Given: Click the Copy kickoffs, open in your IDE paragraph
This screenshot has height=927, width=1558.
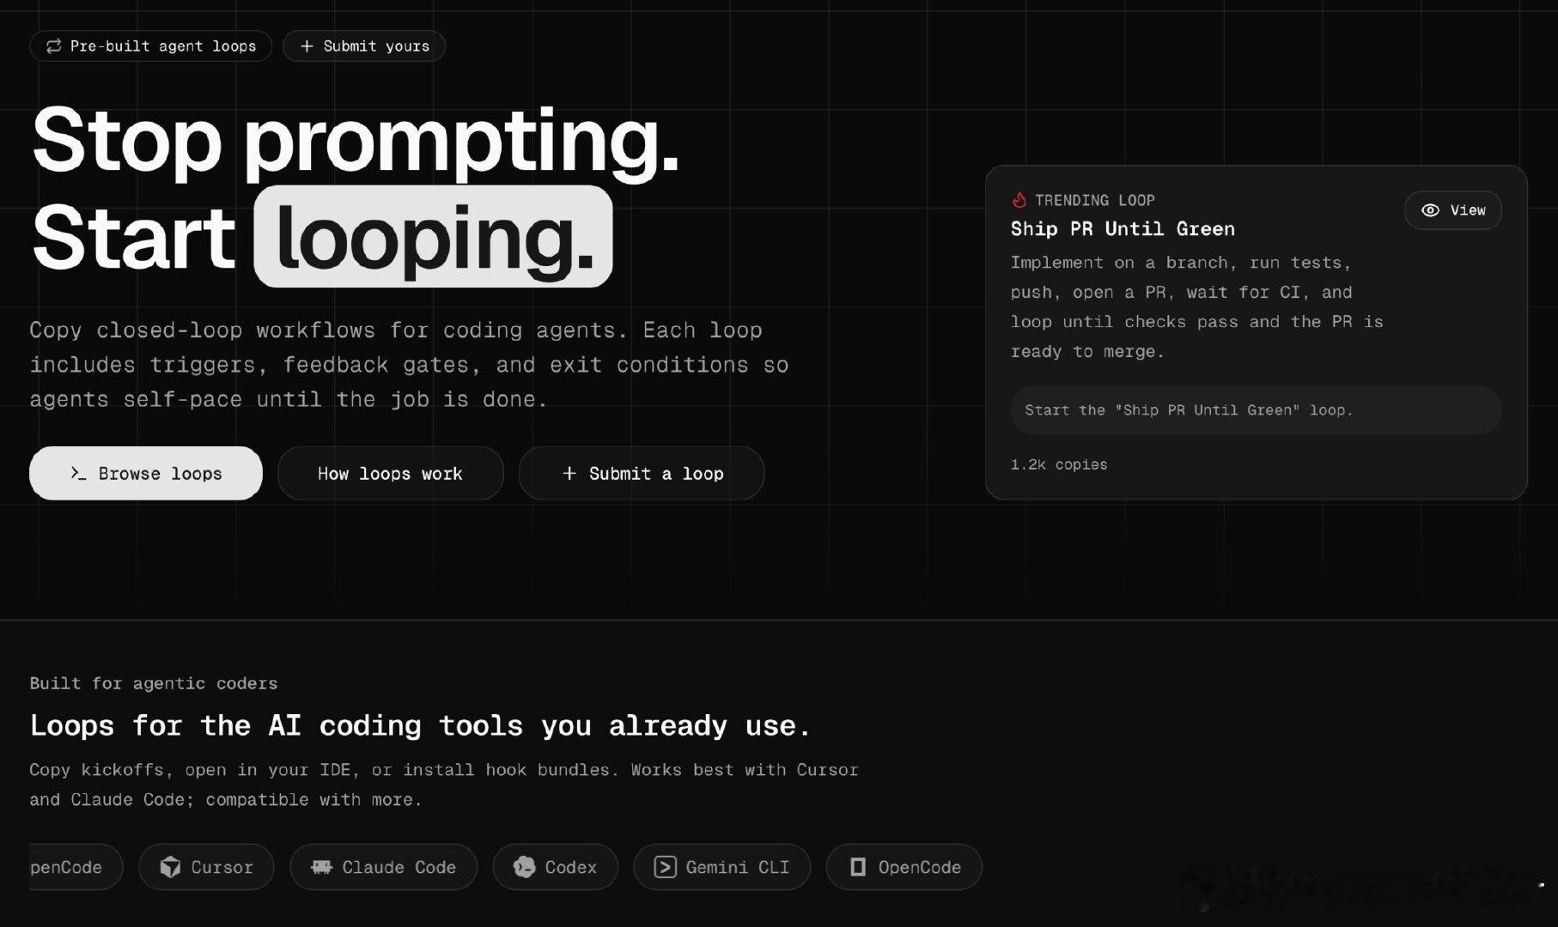Looking at the screenshot, I should 444,785.
